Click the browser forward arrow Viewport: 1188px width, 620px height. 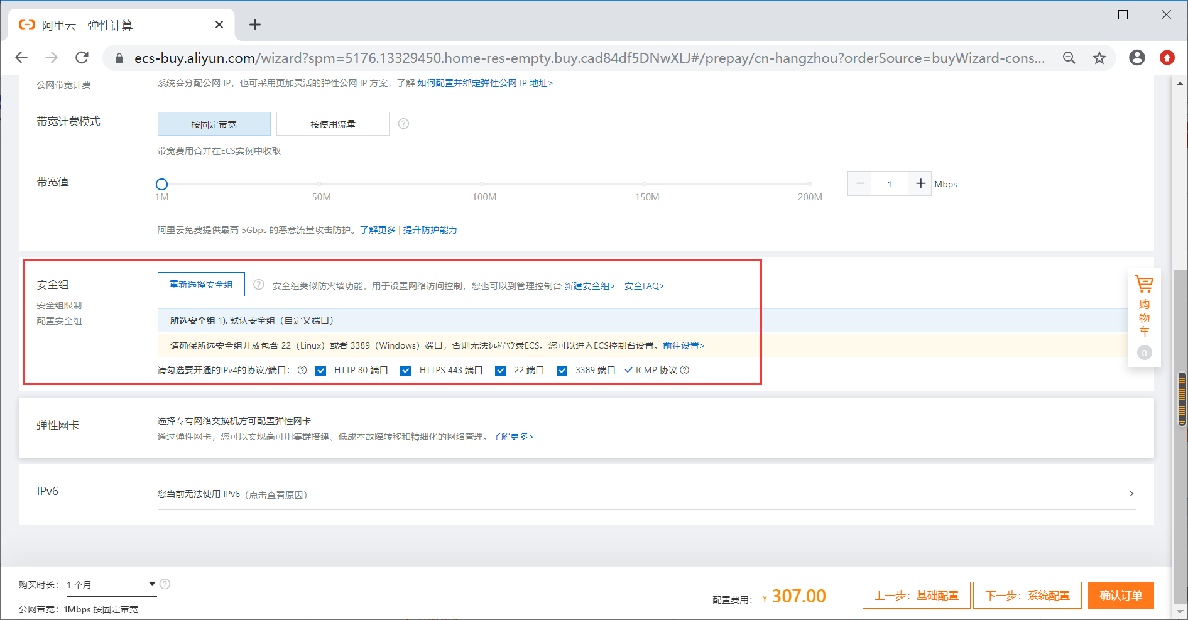52,58
